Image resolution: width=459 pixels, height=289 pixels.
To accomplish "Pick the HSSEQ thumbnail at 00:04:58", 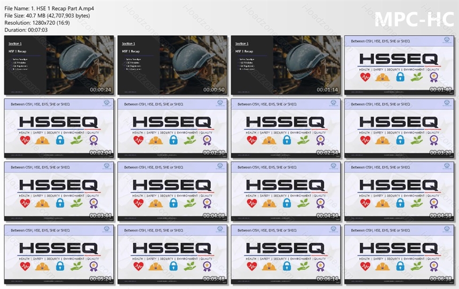I will [399, 191].
